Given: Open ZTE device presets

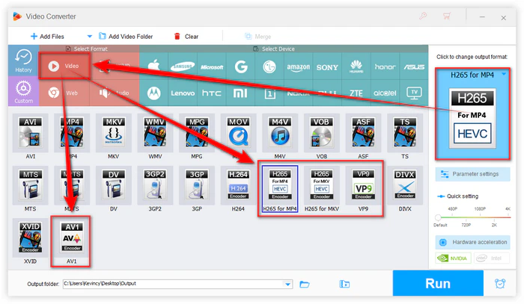Looking at the screenshot, I should click(356, 93).
